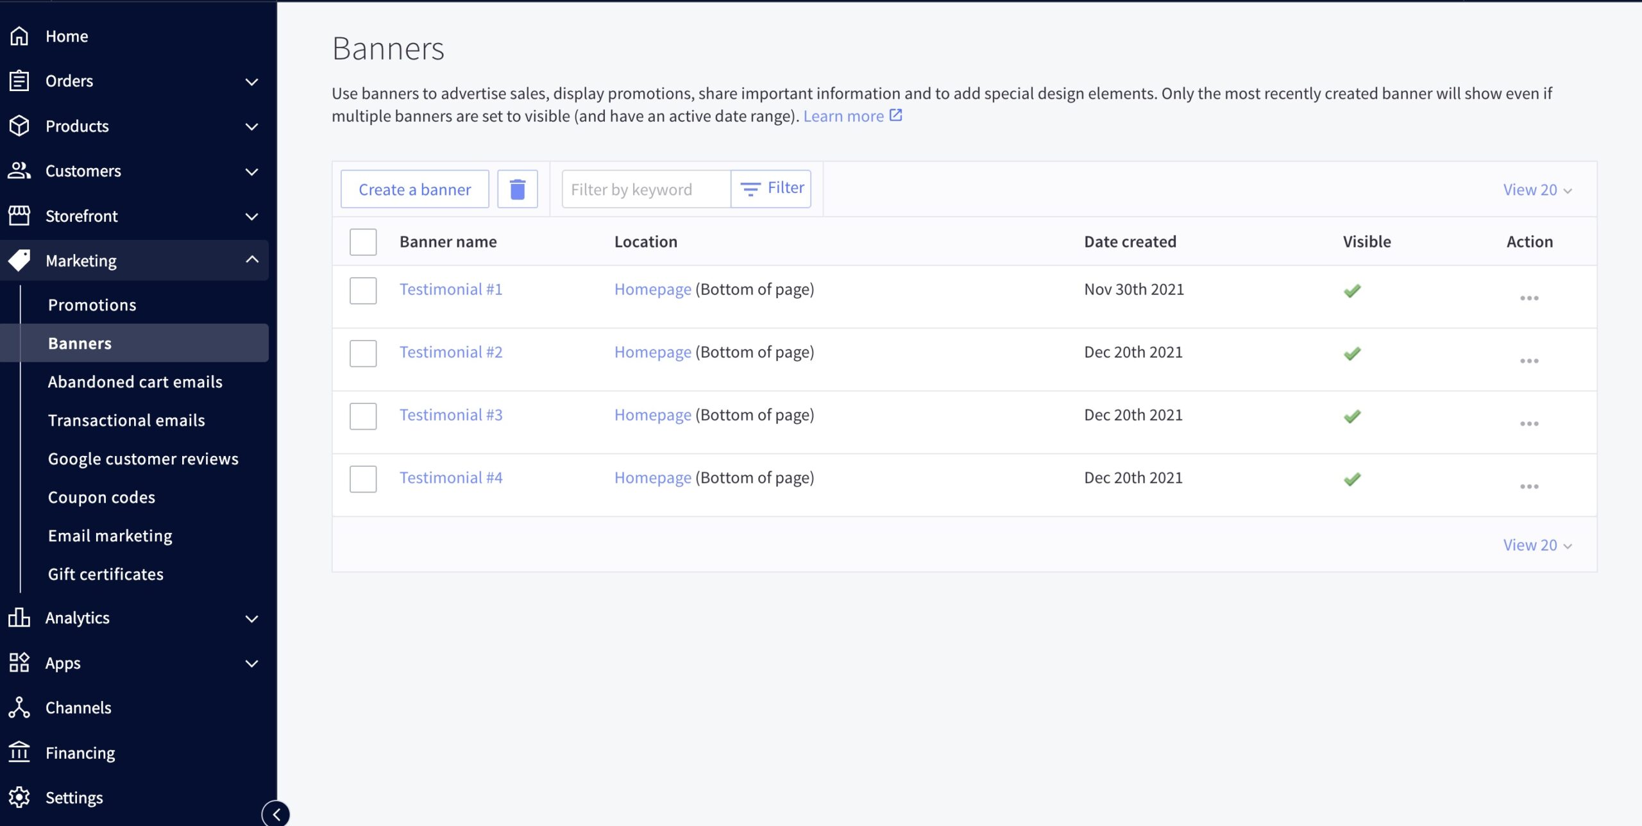Click the Financing bank icon in sidebar
The height and width of the screenshot is (826, 1642).
(x=19, y=752)
